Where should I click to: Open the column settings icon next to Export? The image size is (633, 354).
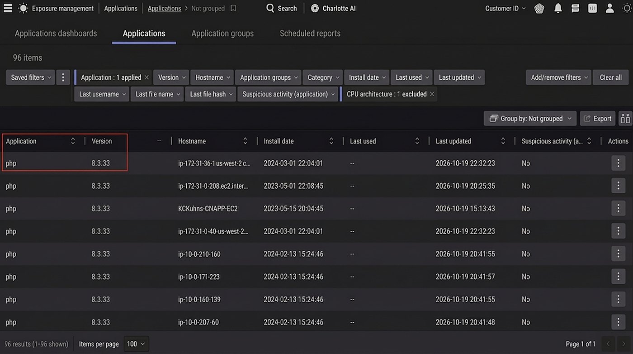(625, 119)
